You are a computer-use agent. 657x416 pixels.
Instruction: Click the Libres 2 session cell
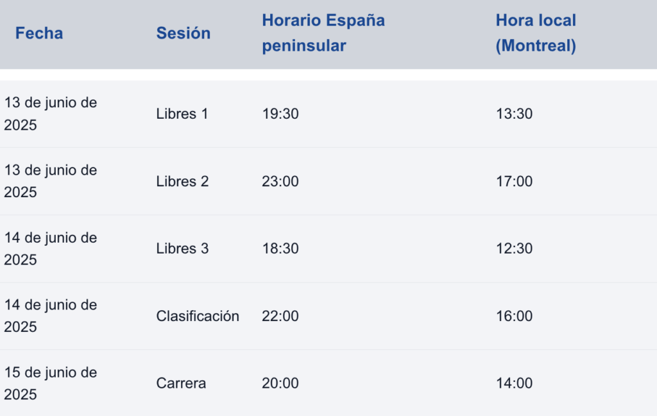pos(182,181)
